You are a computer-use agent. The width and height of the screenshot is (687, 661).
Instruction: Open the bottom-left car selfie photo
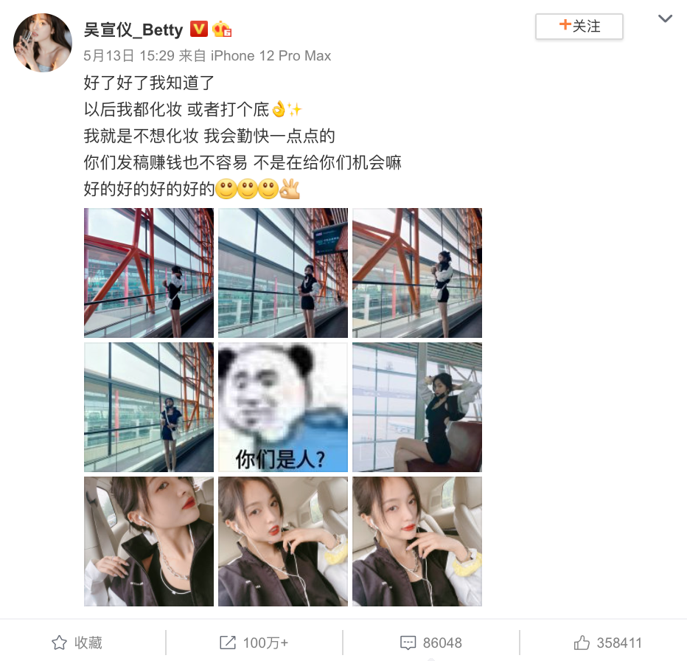149,541
